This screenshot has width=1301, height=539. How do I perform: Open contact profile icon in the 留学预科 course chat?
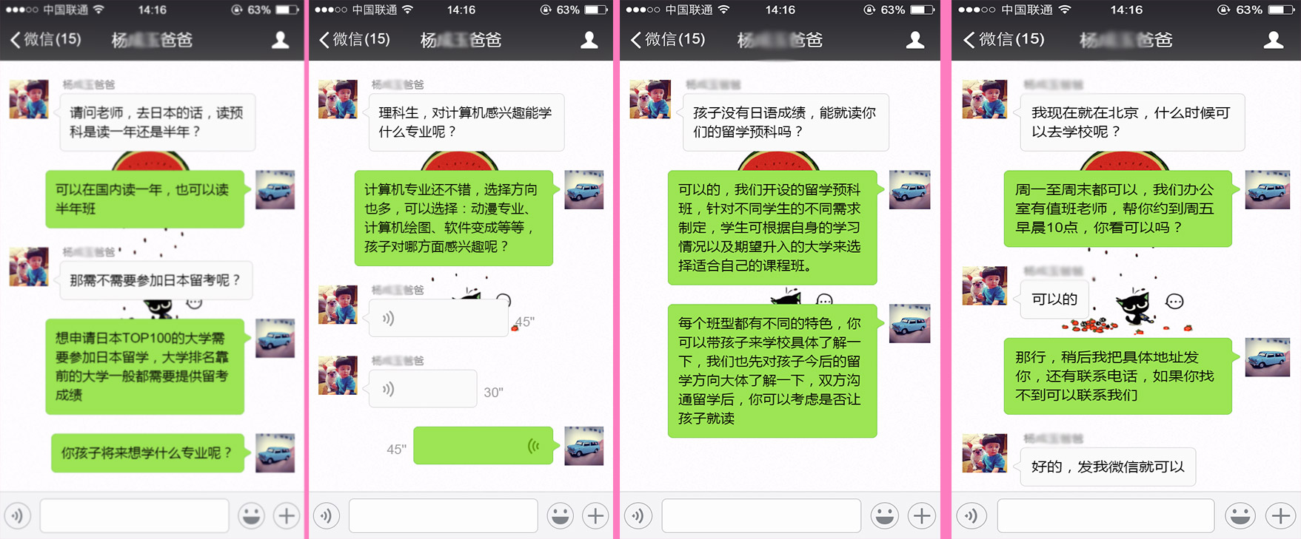click(915, 40)
